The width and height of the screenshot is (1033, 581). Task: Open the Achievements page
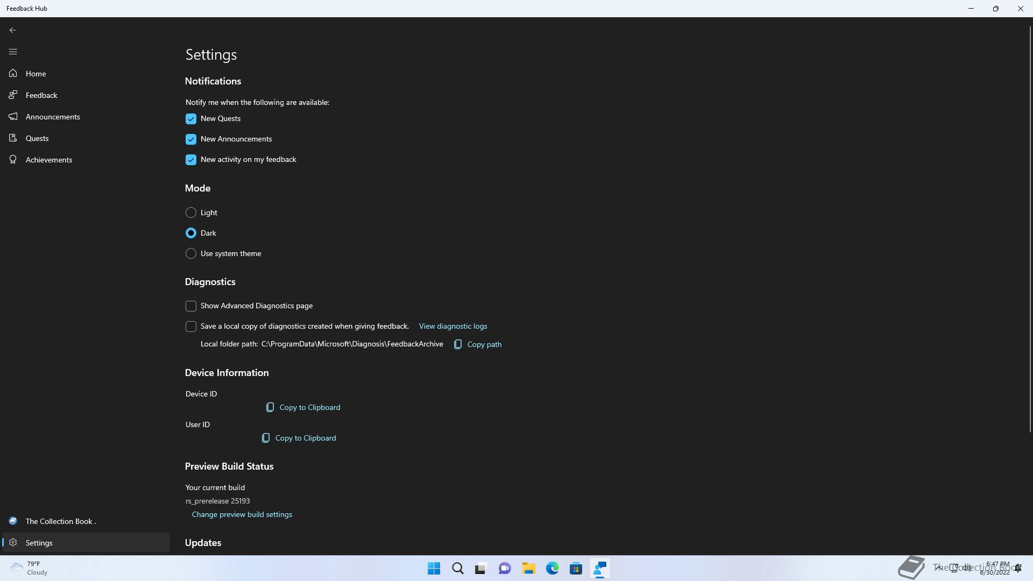pyautogui.click(x=49, y=160)
